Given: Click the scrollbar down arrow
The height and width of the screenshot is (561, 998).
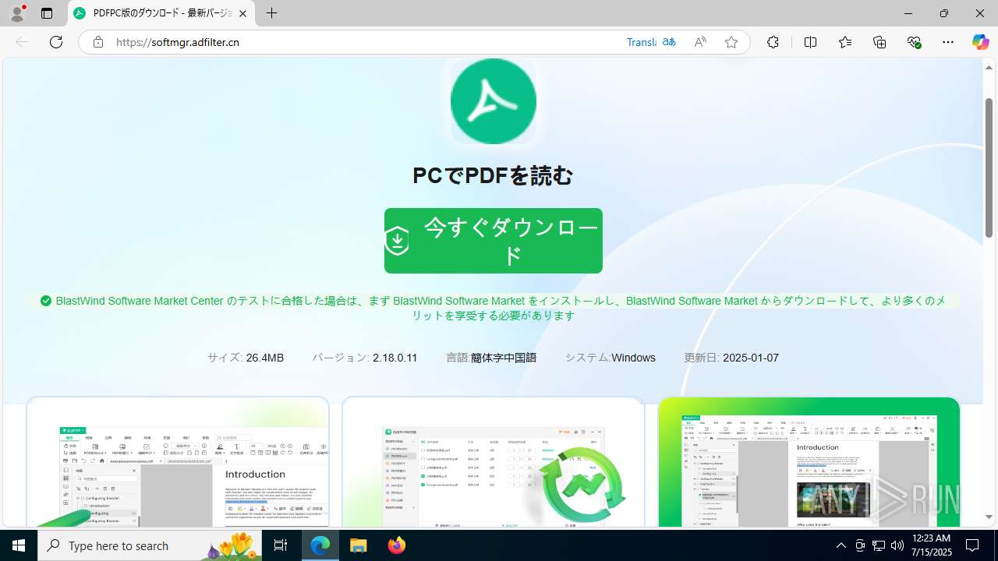Looking at the screenshot, I should (x=989, y=517).
